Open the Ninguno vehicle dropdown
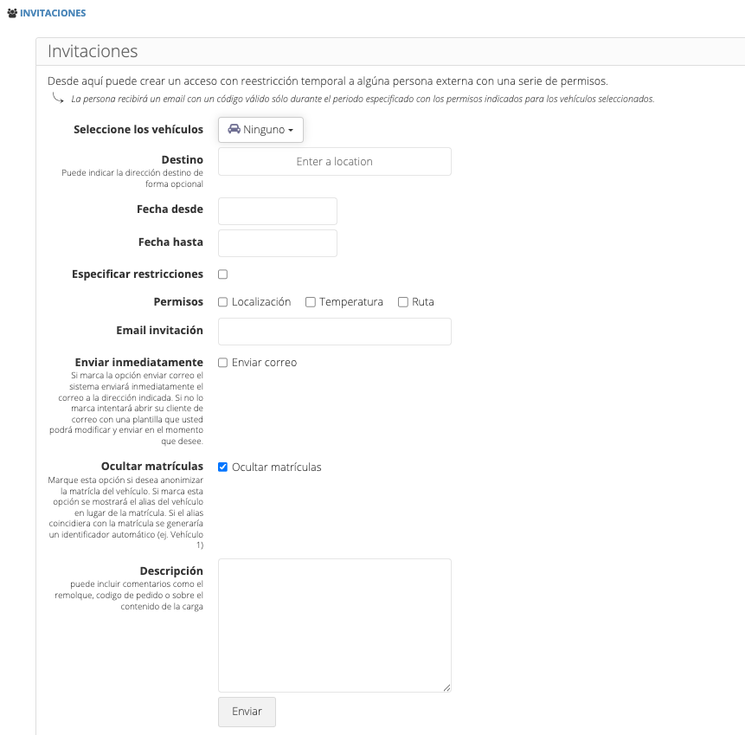This screenshot has width=745, height=735. click(x=260, y=130)
